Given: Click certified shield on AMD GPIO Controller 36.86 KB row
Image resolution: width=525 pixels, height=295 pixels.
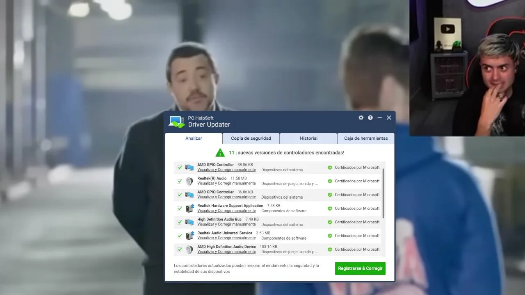Looking at the screenshot, I should tap(330, 195).
